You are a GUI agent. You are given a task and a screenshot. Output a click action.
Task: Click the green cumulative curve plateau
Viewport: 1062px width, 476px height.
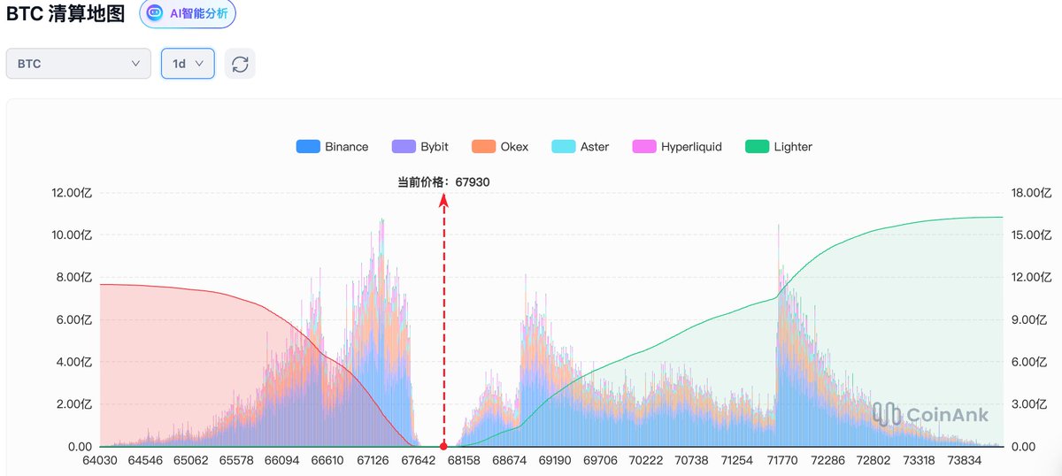(956, 219)
